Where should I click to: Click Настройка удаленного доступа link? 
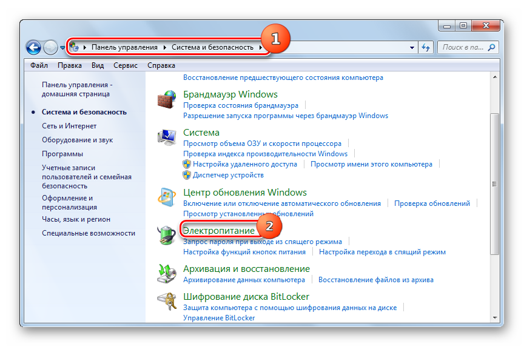pyautogui.click(x=245, y=164)
